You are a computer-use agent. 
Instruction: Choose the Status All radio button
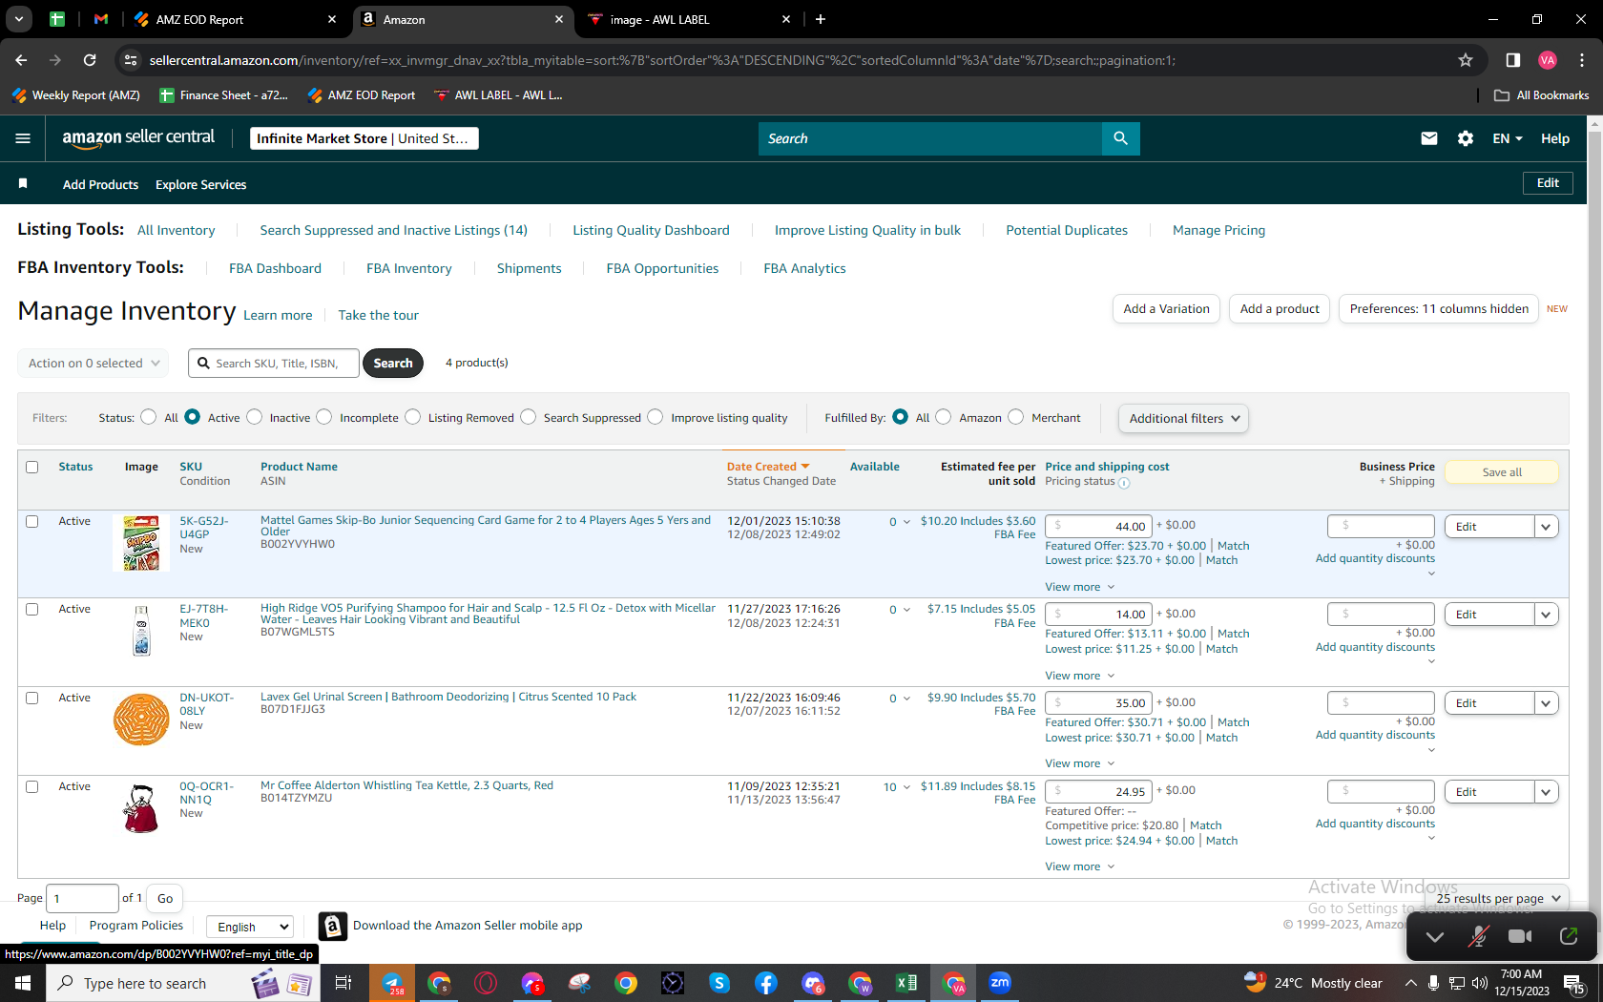(x=148, y=417)
